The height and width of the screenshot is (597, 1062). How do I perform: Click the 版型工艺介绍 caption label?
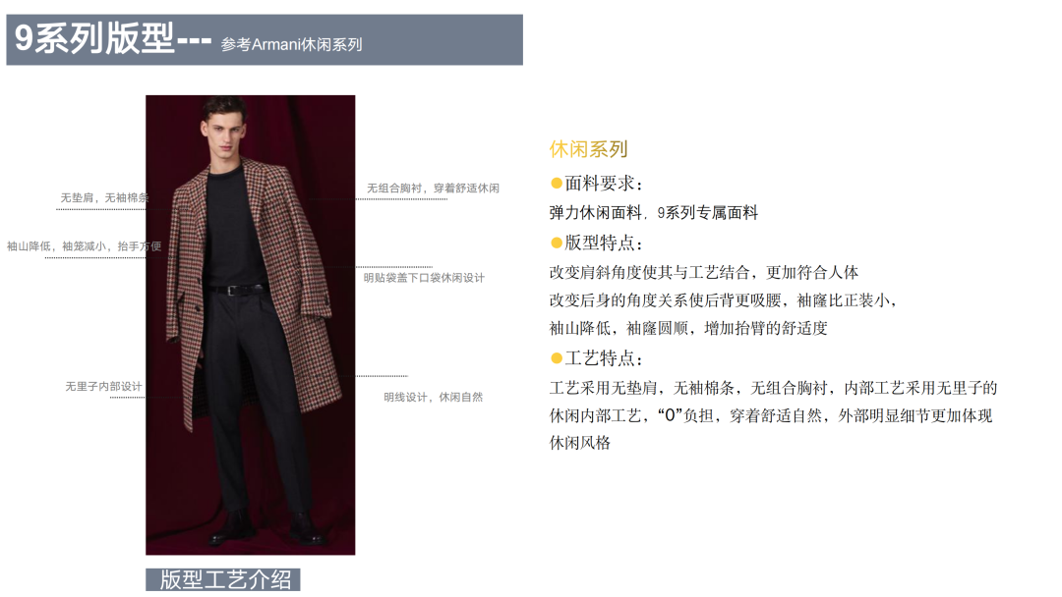tap(223, 579)
